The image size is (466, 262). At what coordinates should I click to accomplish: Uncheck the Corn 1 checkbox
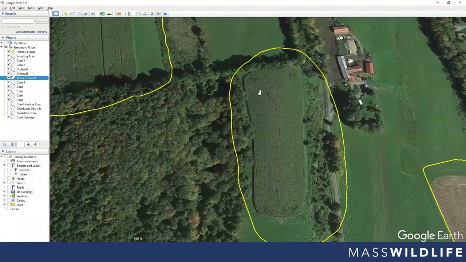coord(9,60)
